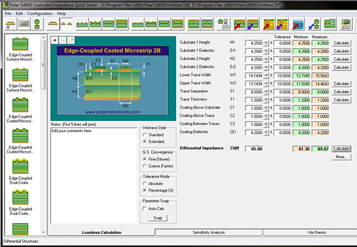This screenshot has height=247, width=357.
Task: Click the zoom out minus button above diagram
Action: (62, 40)
